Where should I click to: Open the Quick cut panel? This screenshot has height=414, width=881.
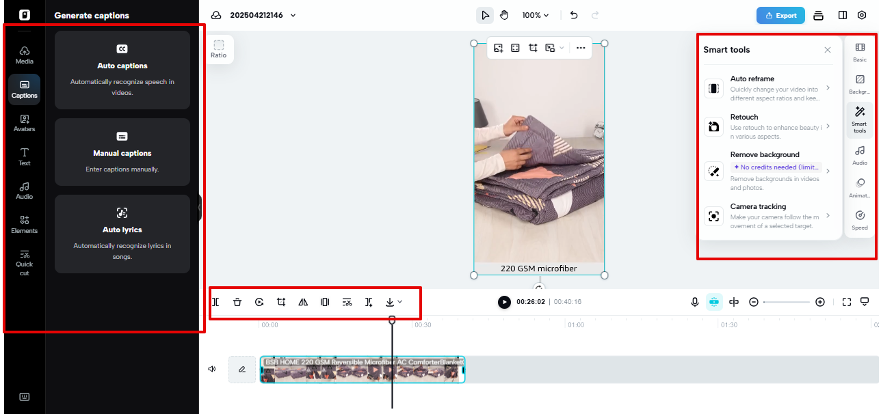(x=24, y=263)
